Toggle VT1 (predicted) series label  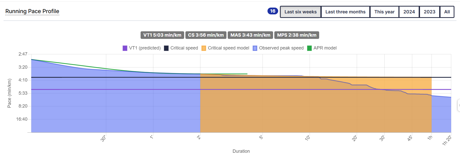tap(145, 48)
